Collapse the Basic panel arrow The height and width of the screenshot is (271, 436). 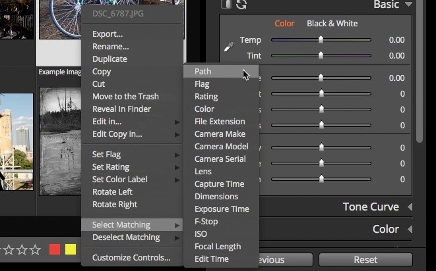pyautogui.click(x=409, y=5)
